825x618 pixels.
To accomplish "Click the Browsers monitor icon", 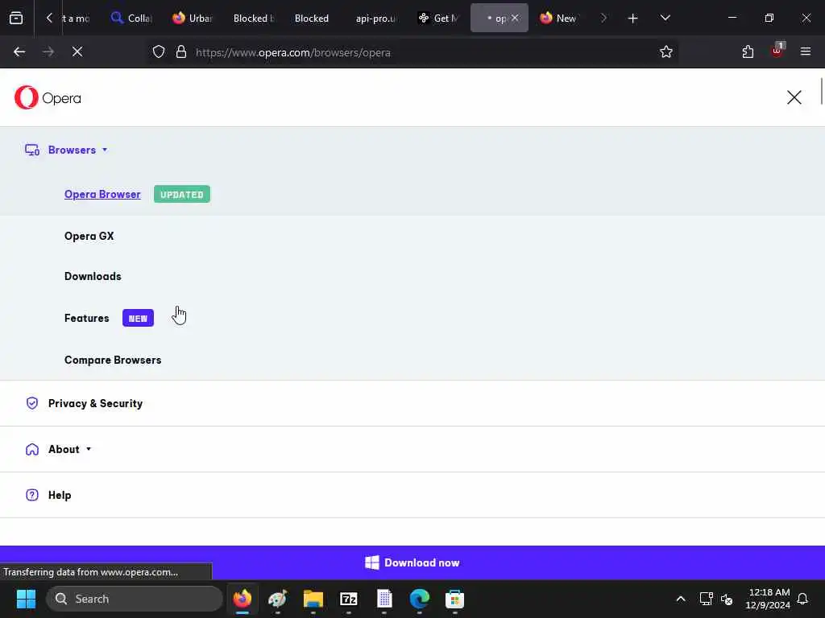I will coord(32,150).
